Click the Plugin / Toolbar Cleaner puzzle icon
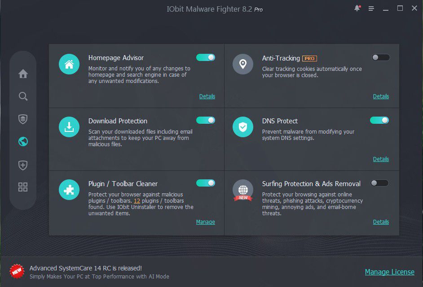423x287 pixels. point(69,190)
